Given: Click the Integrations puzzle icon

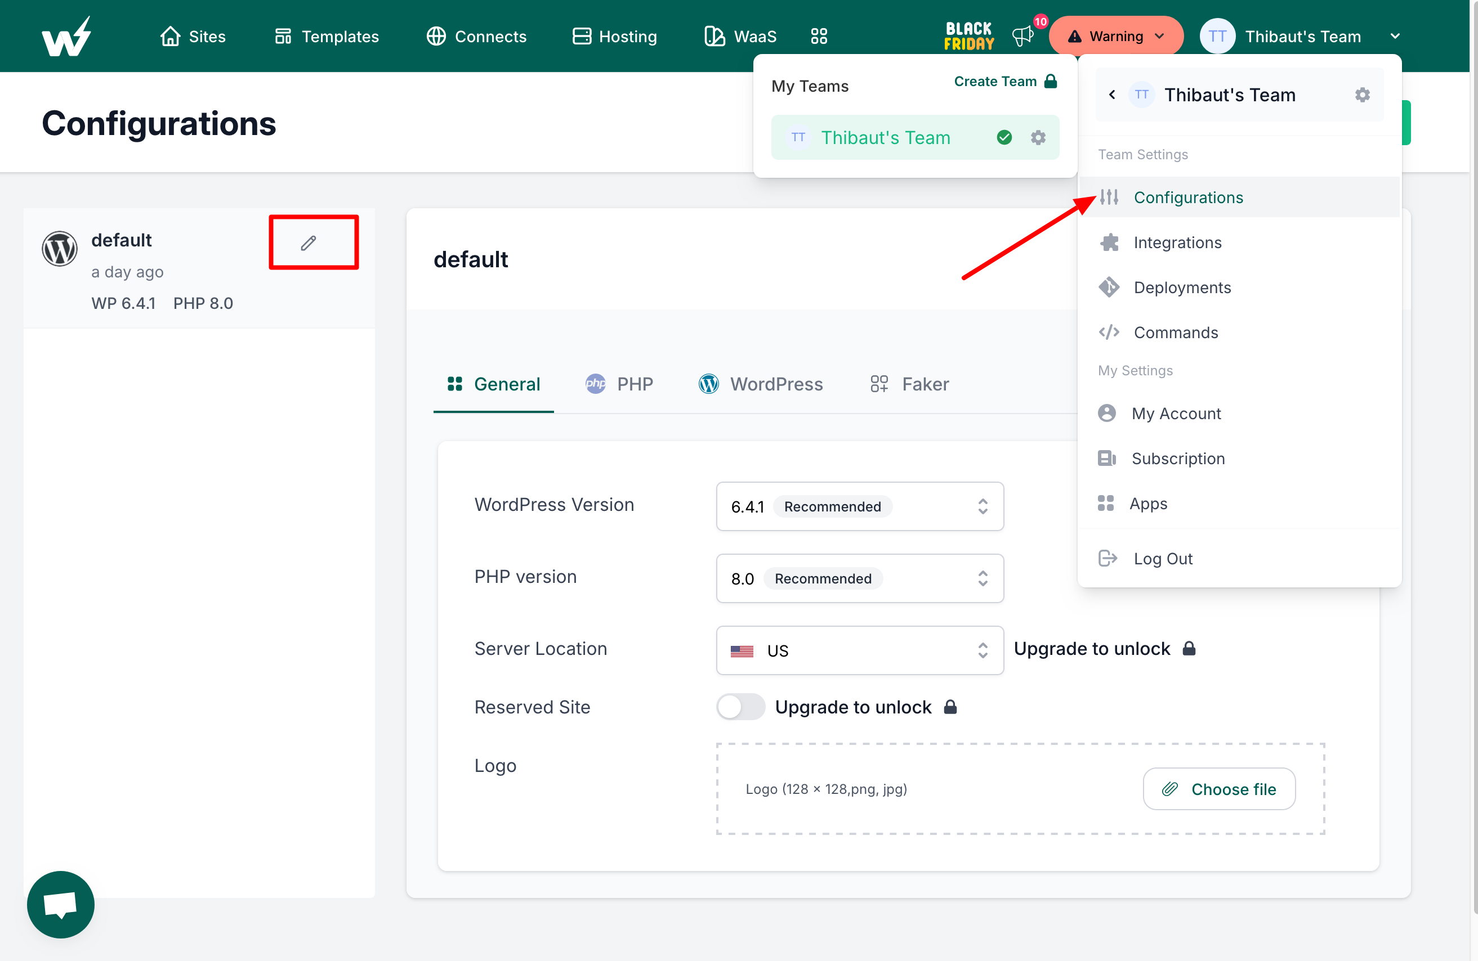Looking at the screenshot, I should click(1109, 242).
